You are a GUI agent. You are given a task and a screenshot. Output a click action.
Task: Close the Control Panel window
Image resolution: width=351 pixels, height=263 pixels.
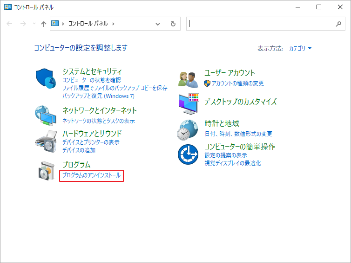(x=340, y=7)
